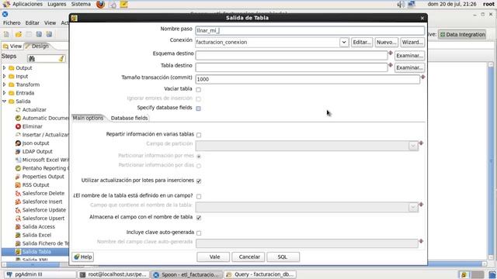The width and height of the screenshot is (497, 279).
Task: Expand the Output folder in Steps tree
Action: tap(4, 67)
